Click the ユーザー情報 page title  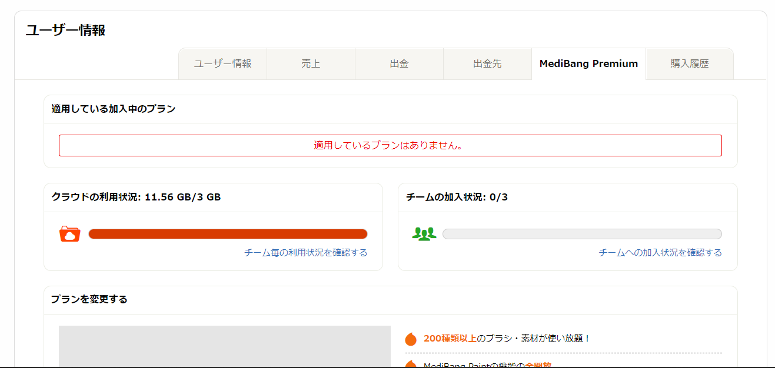(65, 31)
